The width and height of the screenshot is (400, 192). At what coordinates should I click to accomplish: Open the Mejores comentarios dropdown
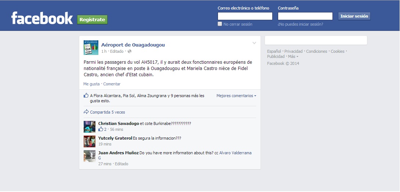236,96
